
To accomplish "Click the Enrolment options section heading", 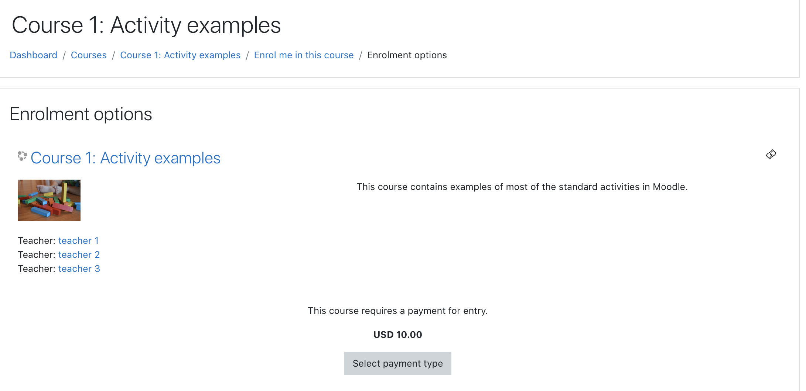I will pos(81,114).
